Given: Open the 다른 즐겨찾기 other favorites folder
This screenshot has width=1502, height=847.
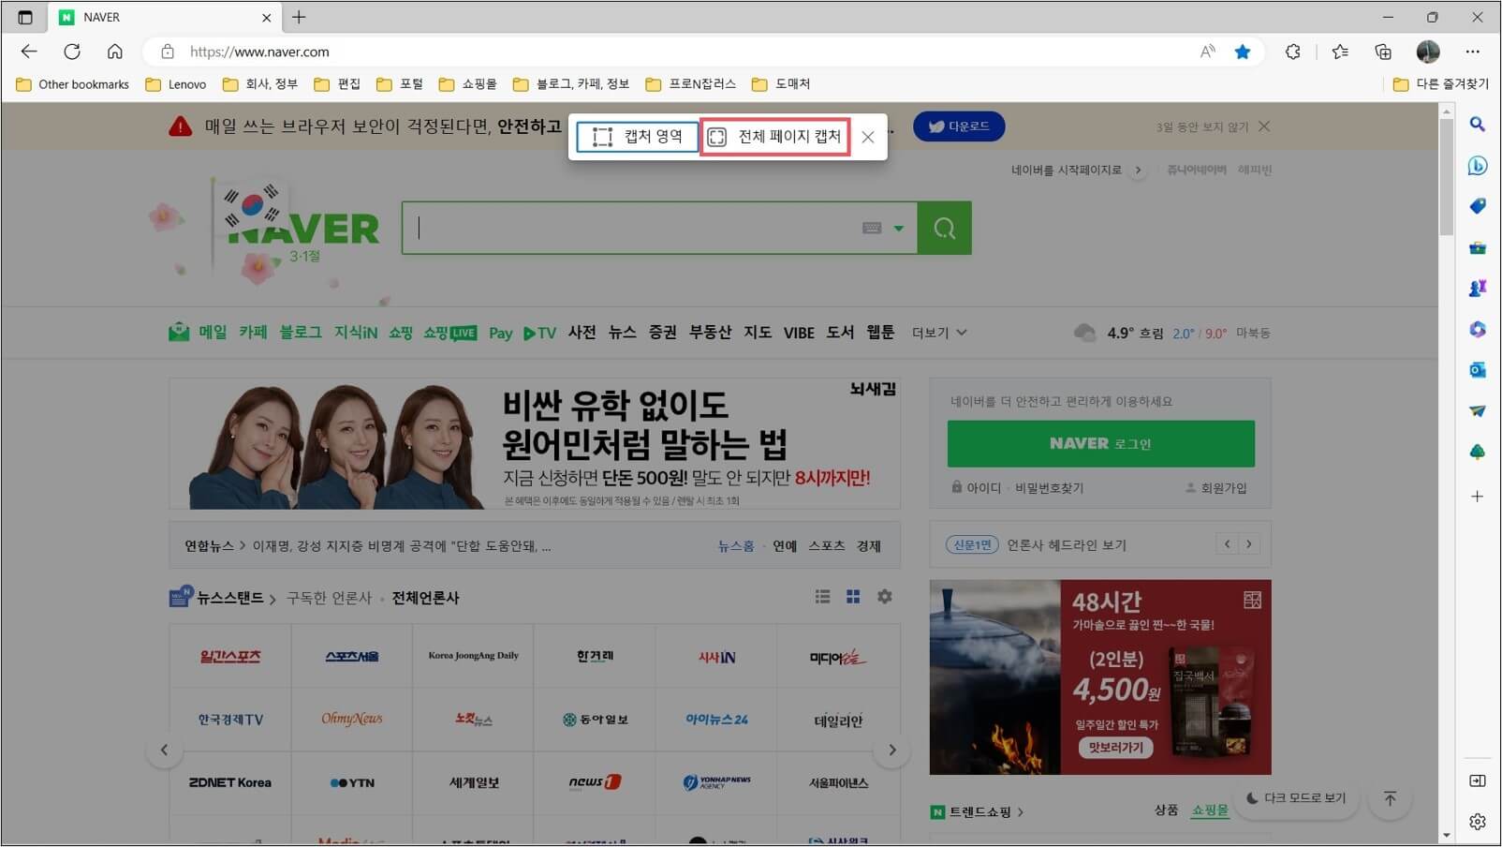Looking at the screenshot, I should point(1440,84).
